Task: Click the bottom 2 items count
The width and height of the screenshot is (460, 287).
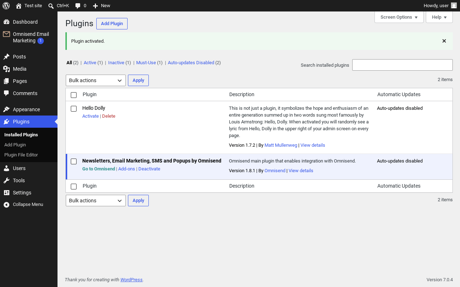Action: (x=445, y=200)
